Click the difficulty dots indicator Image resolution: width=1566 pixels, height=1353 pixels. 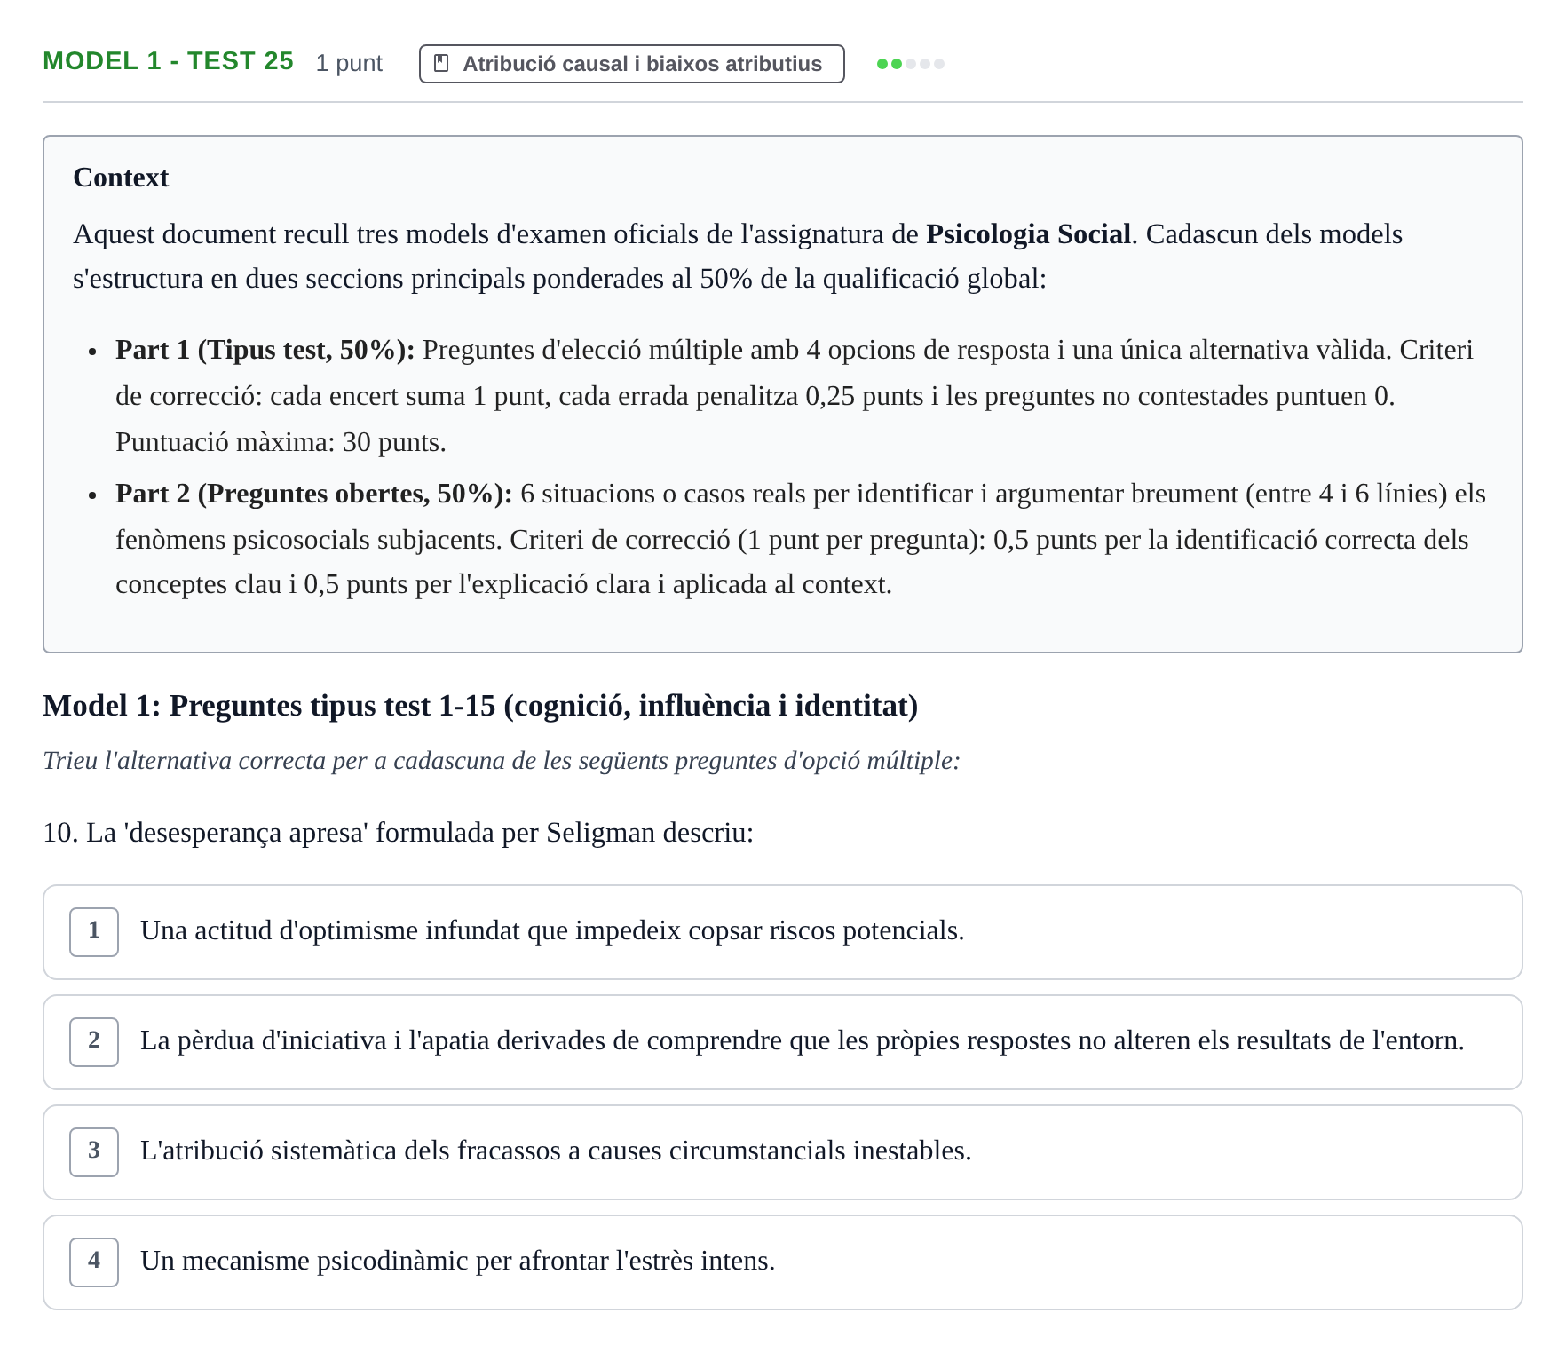click(910, 64)
